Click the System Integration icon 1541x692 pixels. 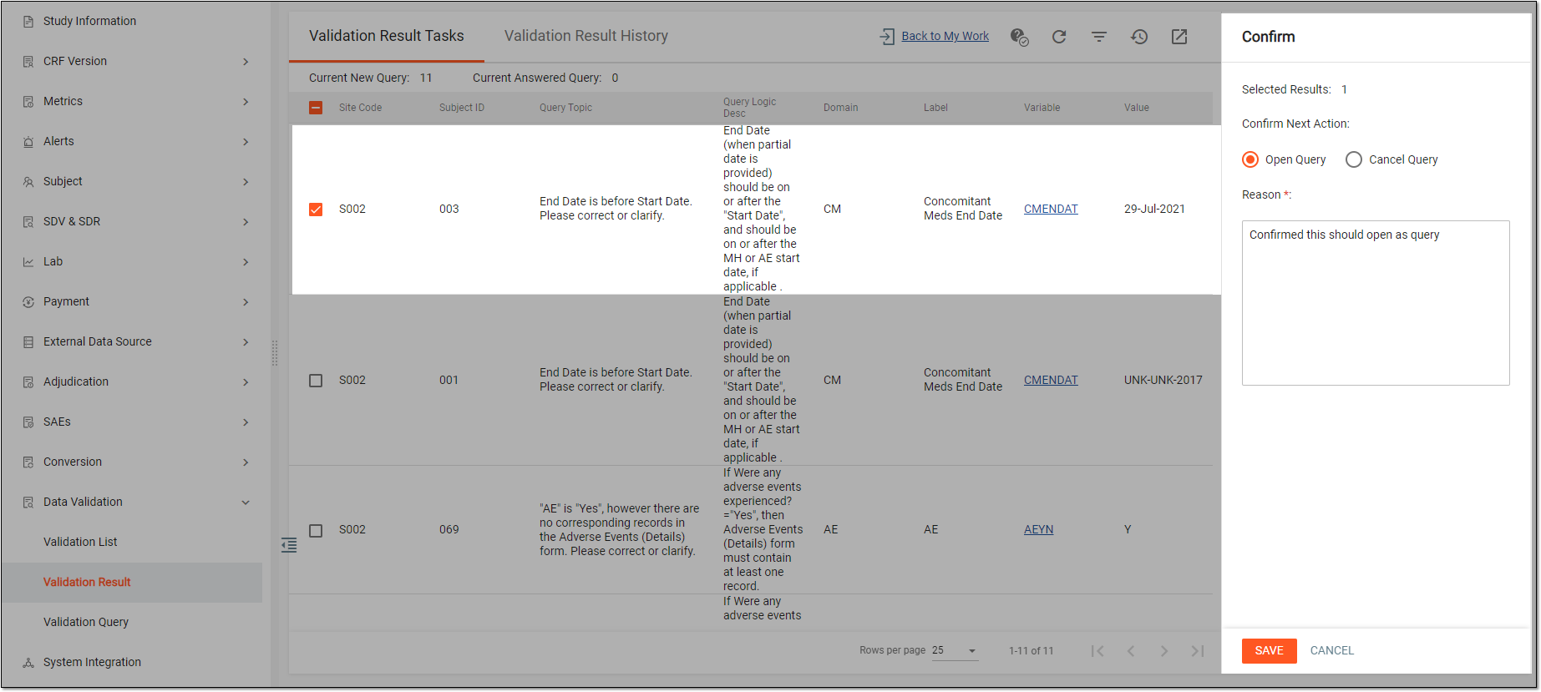pyautogui.click(x=28, y=663)
